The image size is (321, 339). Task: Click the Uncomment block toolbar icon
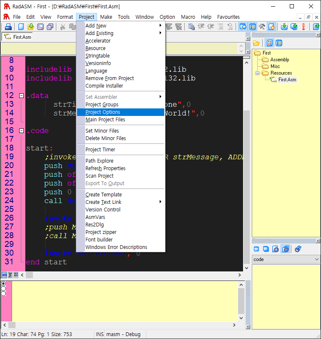click(230, 27)
